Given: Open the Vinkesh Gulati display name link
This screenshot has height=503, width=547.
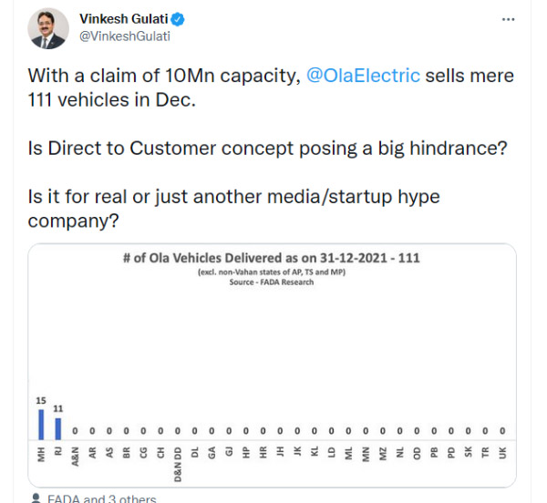Looking at the screenshot, I should [125, 18].
